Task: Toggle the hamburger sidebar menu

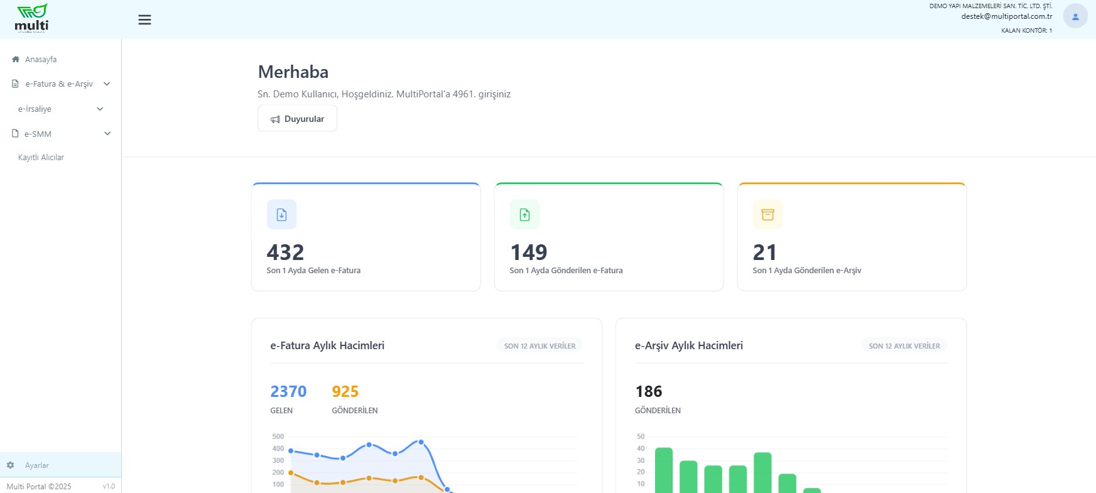Action: [144, 20]
